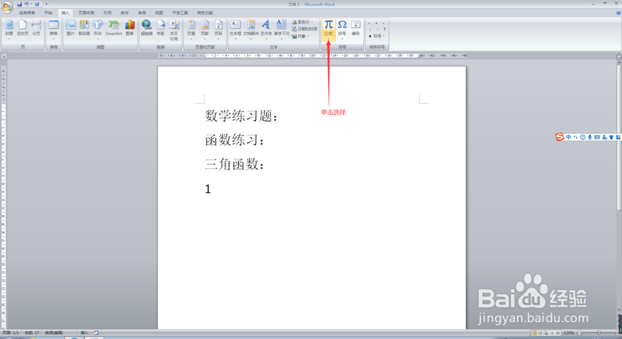Open the Page Number (页码) menu
The image size is (622, 339).
coord(218,29)
